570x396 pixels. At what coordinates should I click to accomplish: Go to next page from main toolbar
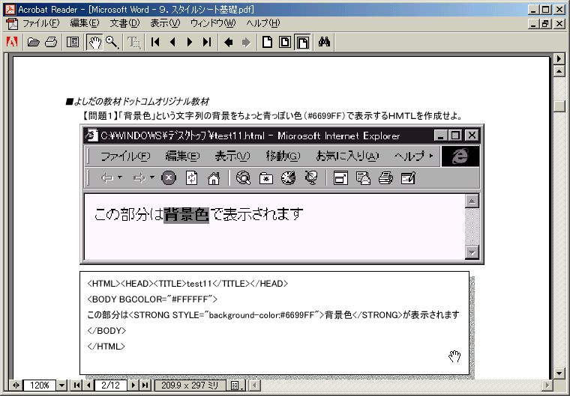[190, 42]
